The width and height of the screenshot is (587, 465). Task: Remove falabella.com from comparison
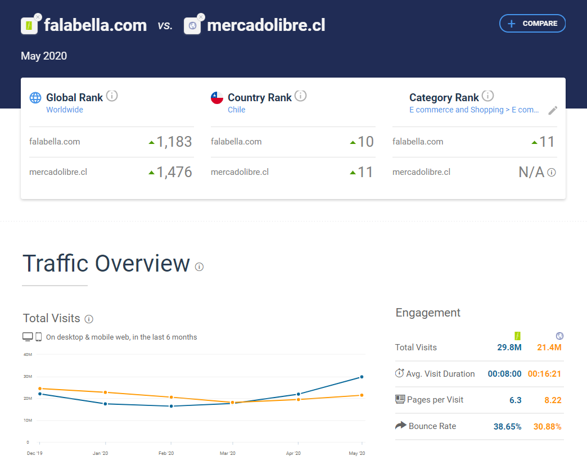coord(38,17)
